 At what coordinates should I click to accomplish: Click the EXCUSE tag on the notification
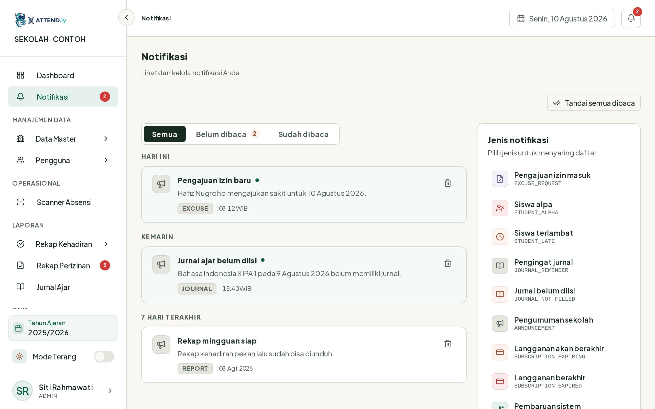pyautogui.click(x=195, y=209)
